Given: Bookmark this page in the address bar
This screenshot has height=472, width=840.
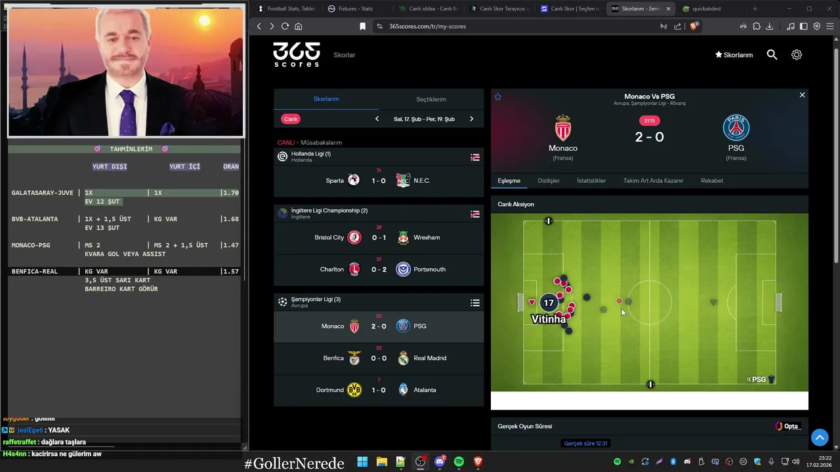Looking at the screenshot, I should pyautogui.click(x=362, y=26).
